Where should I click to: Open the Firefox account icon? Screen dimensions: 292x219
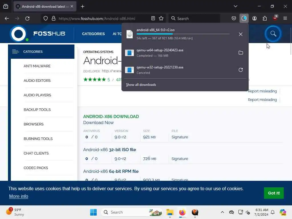point(254,18)
